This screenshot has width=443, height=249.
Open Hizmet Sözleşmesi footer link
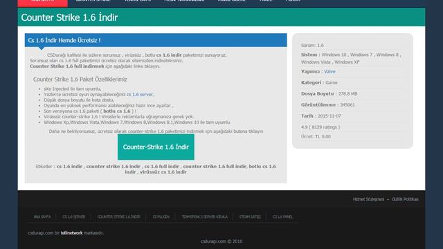point(368,199)
